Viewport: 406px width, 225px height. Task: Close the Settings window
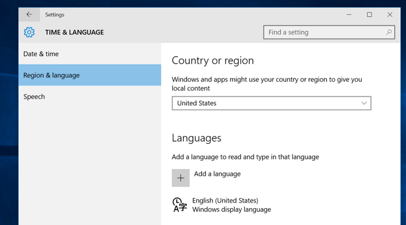[390, 15]
